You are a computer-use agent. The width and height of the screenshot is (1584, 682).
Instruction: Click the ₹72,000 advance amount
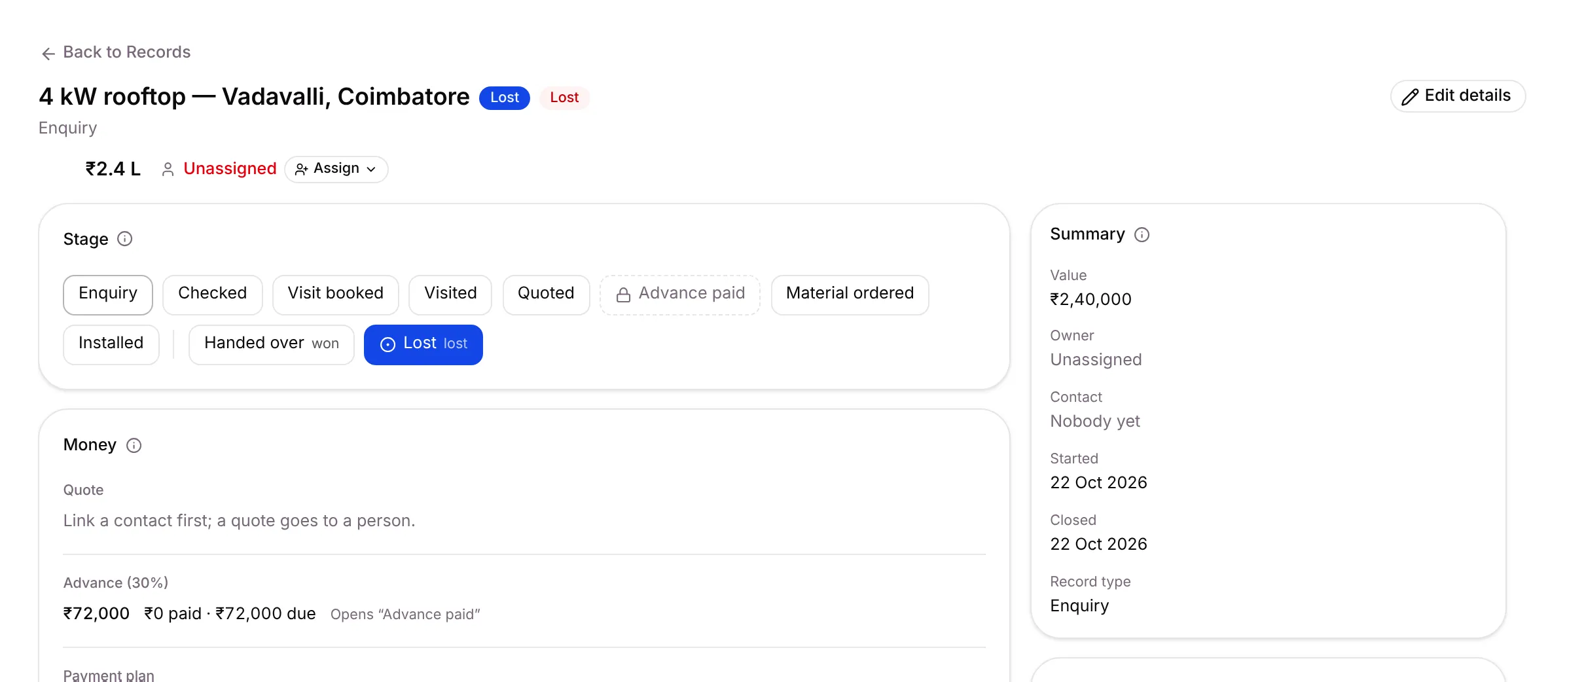(x=96, y=613)
